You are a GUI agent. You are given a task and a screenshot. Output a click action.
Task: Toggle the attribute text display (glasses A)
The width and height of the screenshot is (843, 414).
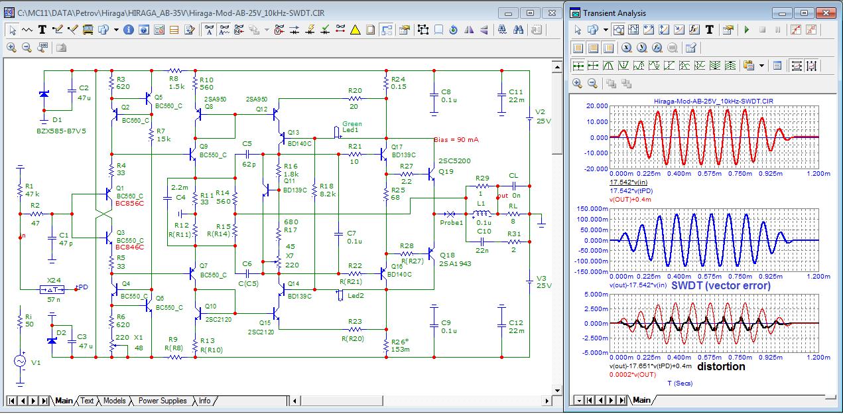[208, 30]
